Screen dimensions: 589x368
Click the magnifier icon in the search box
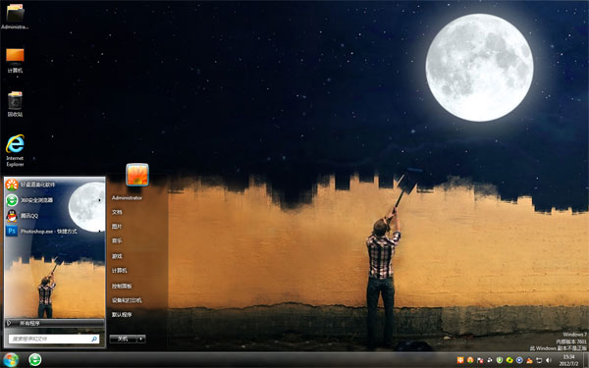tap(94, 340)
